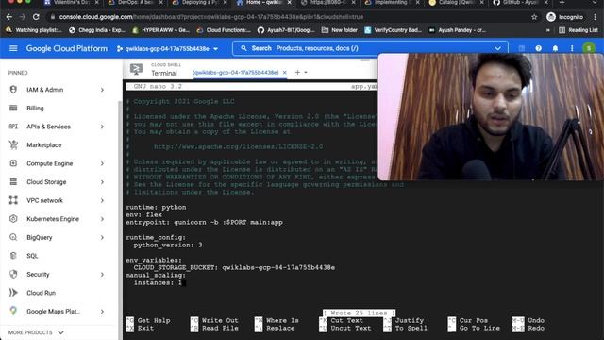
Task: Open the qwiklabs project selector dropdown
Action: click(x=168, y=48)
